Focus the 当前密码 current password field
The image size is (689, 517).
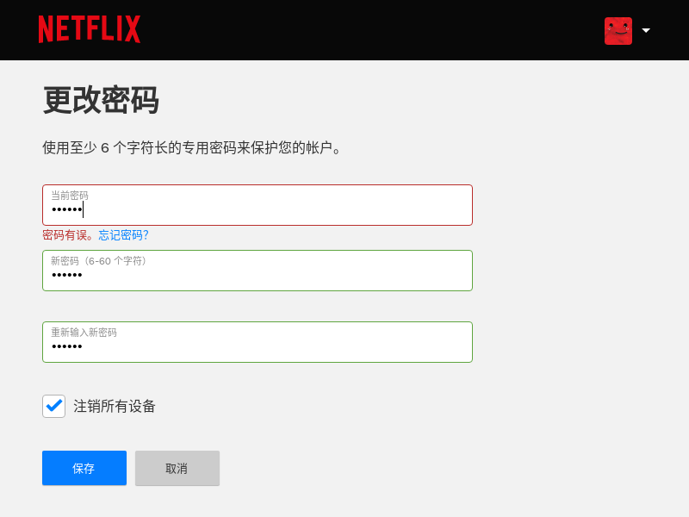(x=258, y=205)
